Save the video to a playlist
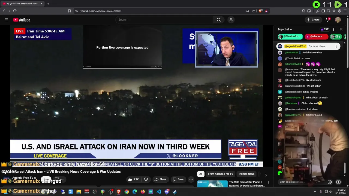 pyautogui.click(x=178, y=179)
